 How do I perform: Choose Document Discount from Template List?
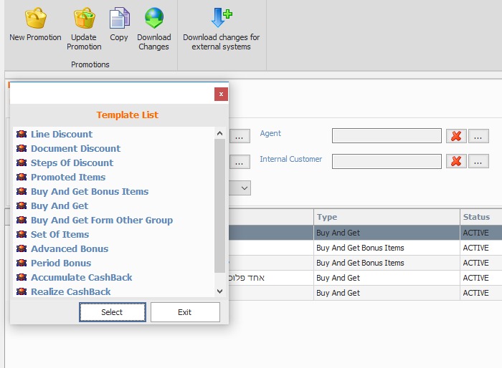tap(75, 149)
